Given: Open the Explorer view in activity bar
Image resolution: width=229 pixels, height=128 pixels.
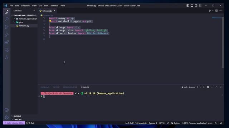Looking at the screenshot, I should coord(6,12).
